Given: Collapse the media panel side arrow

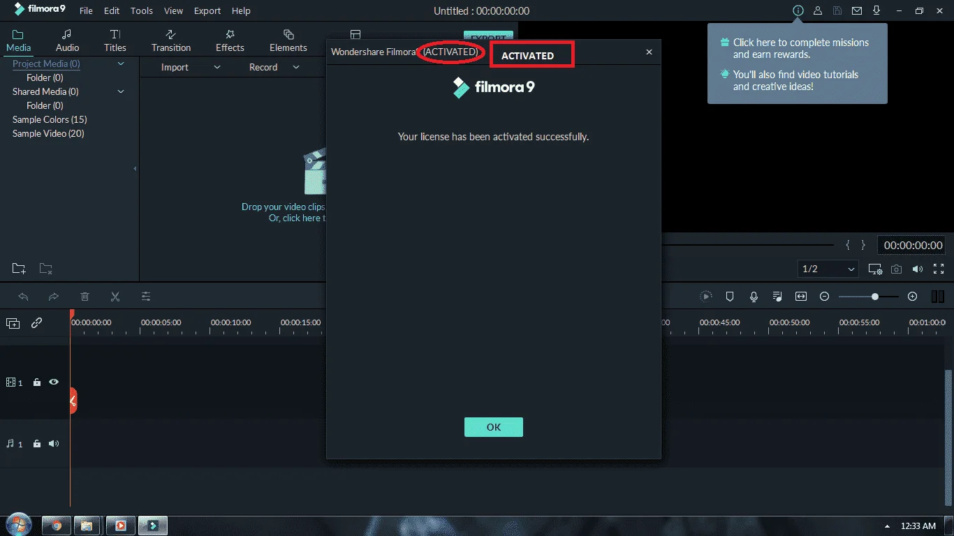Looking at the screenshot, I should coord(135,168).
